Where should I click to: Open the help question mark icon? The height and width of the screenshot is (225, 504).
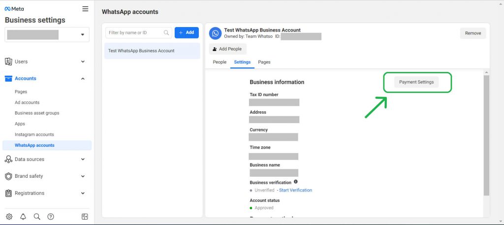51,217
